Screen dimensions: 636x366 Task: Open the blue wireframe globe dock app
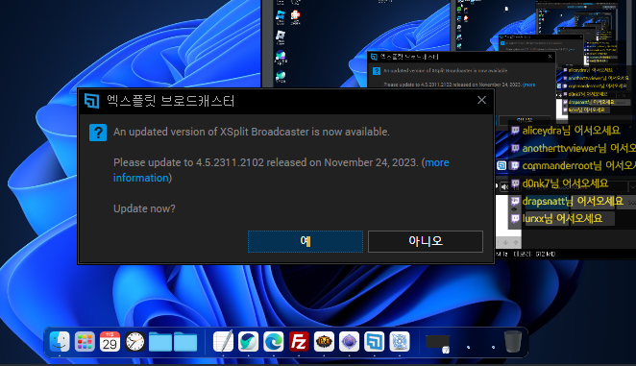[400, 342]
